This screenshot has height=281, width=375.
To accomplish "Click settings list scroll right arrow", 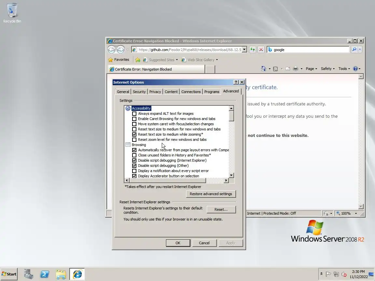I will coord(226,181).
